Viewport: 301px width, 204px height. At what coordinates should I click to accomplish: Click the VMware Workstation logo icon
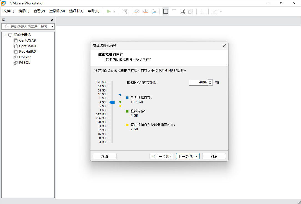pyautogui.click(x=3, y=3)
